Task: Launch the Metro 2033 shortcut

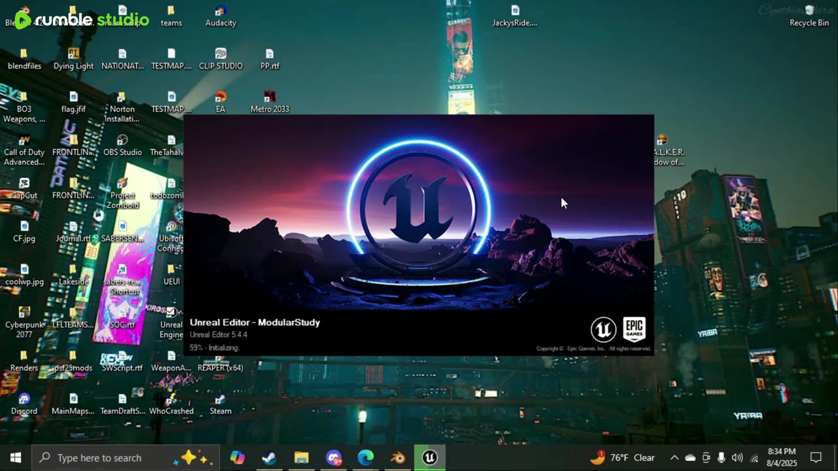Action: (270, 103)
